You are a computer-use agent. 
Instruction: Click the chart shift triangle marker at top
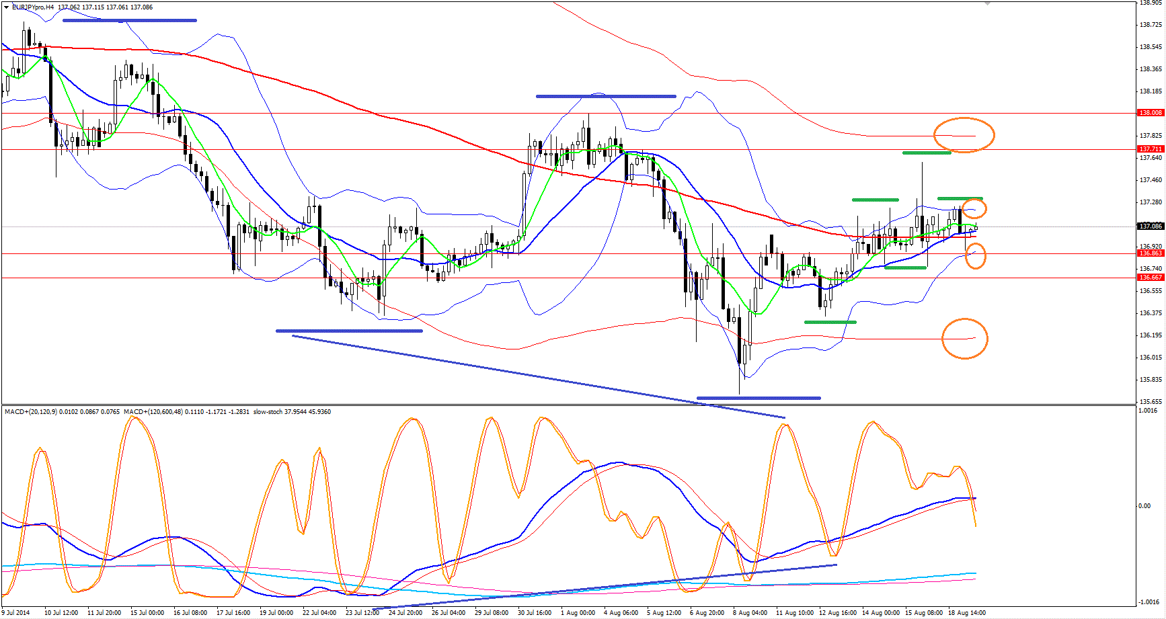(987, 3)
